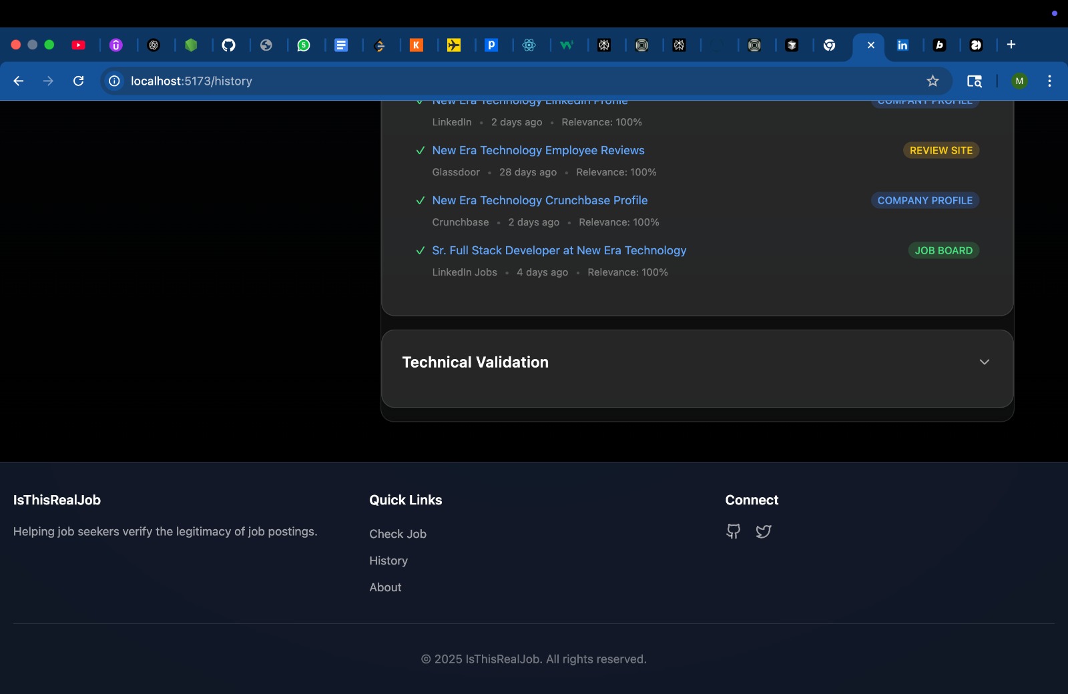Switch to the LinkedIn tab
Image resolution: width=1068 pixels, height=694 pixels.
tap(902, 45)
